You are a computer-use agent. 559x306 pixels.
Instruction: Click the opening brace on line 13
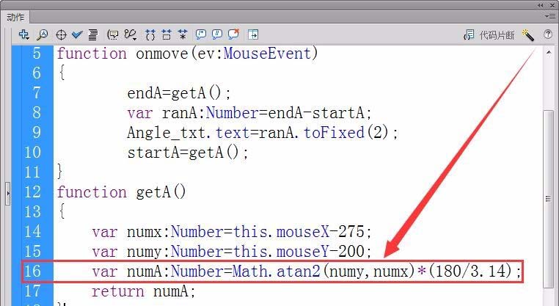pyautogui.click(x=62, y=211)
